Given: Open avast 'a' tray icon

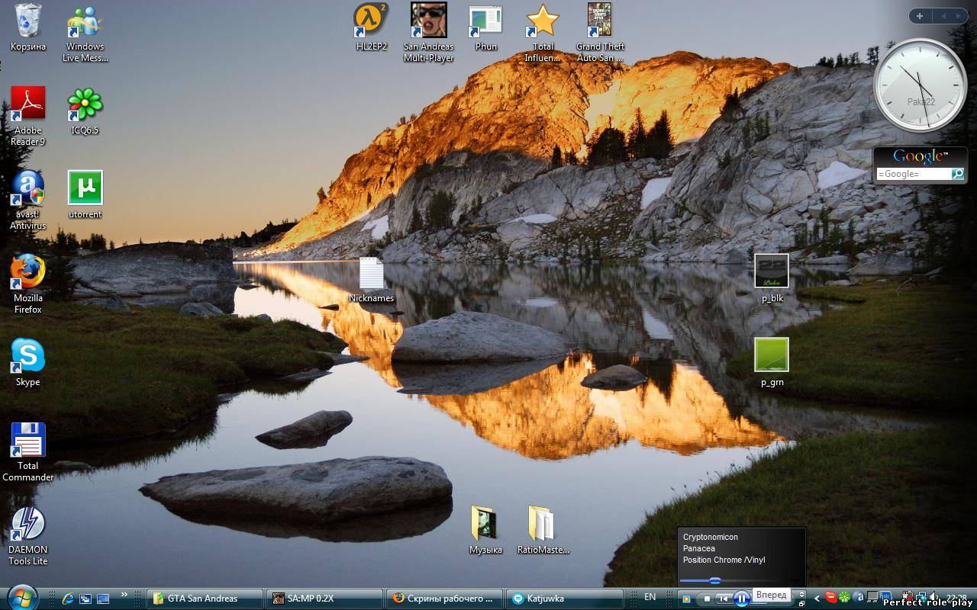Looking at the screenshot, I should [859, 597].
